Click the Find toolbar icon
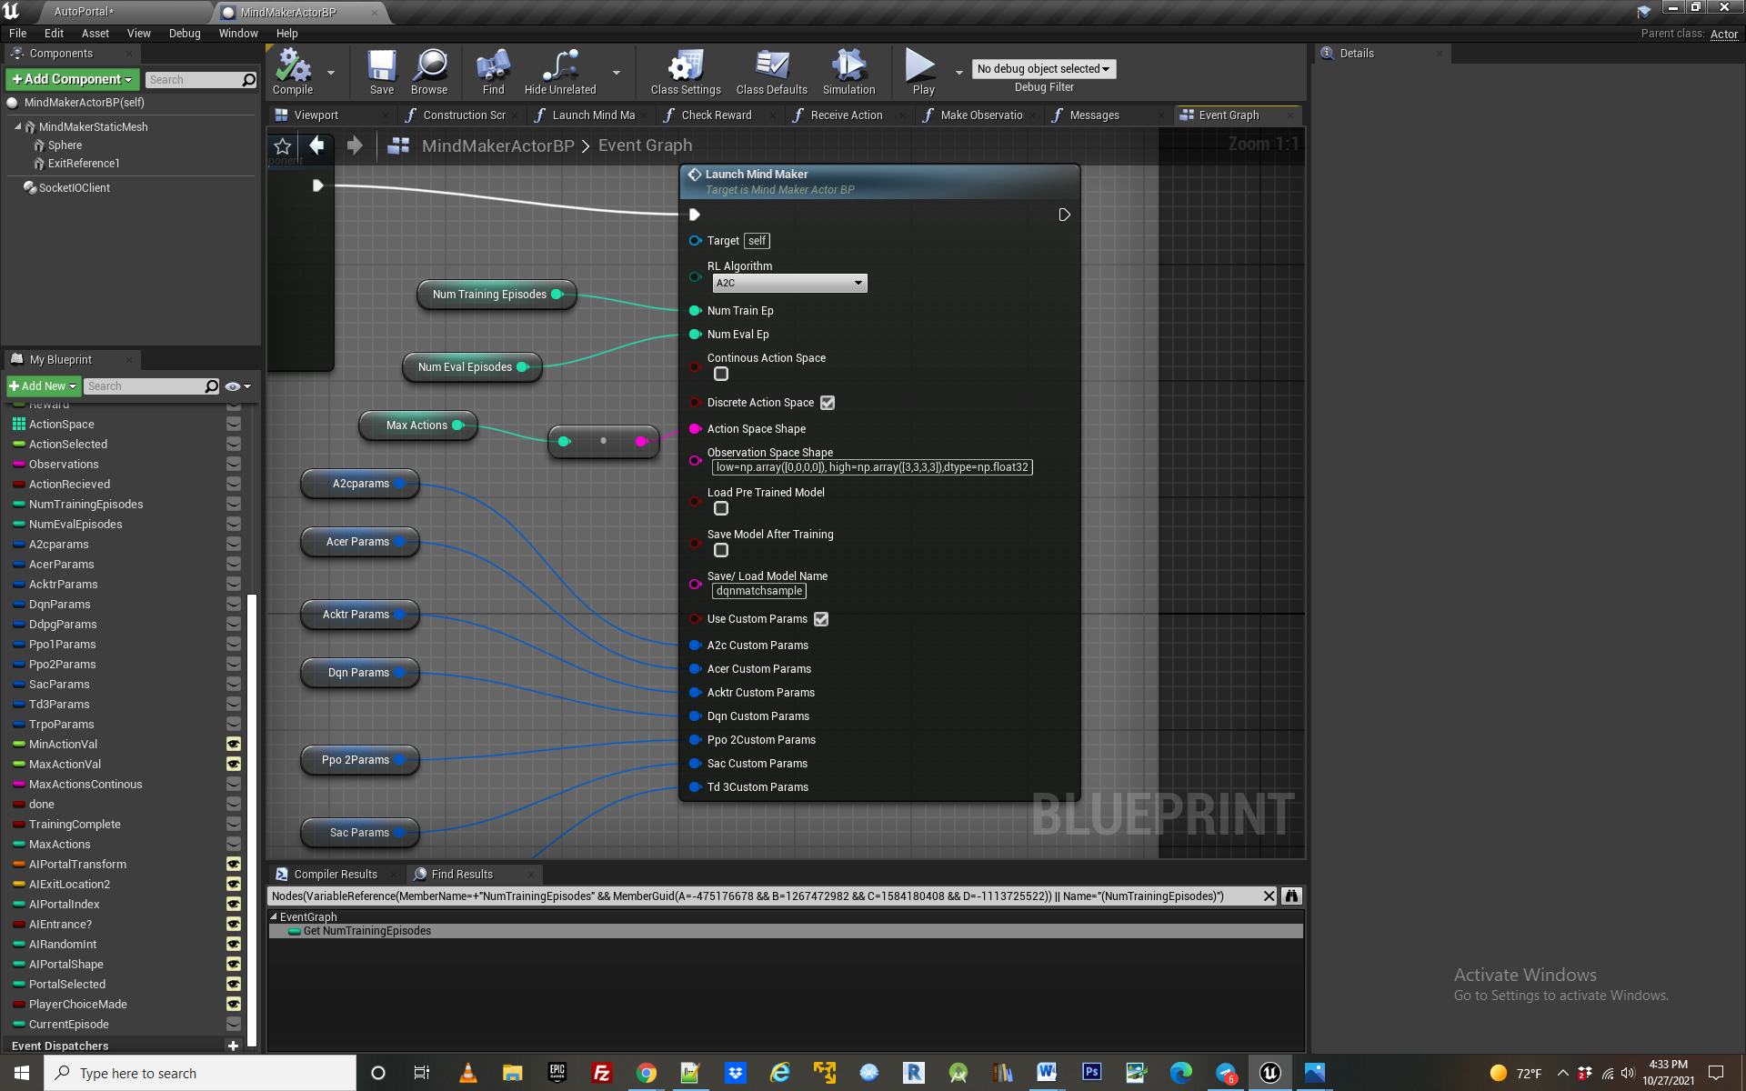 coord(493,69)
